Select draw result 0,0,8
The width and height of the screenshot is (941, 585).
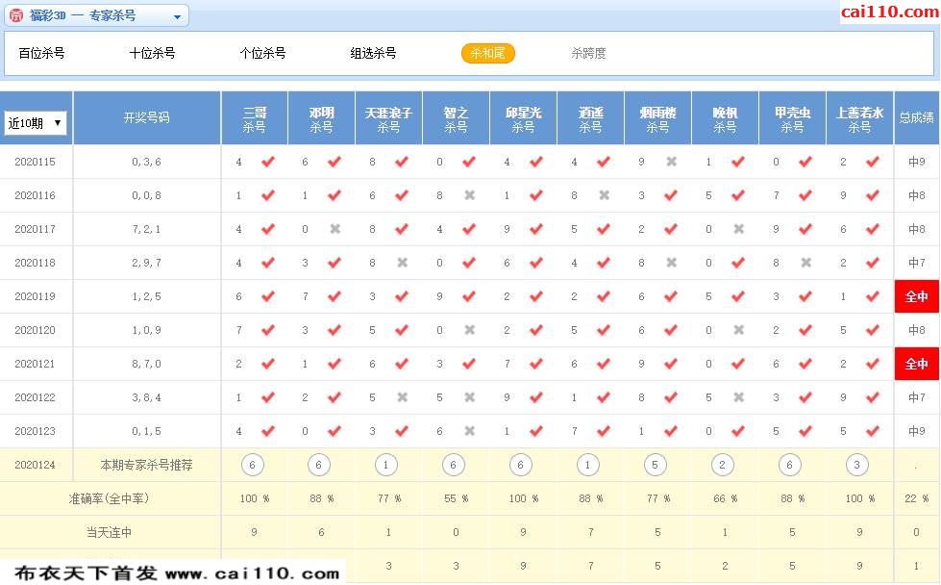coord(146,195)
